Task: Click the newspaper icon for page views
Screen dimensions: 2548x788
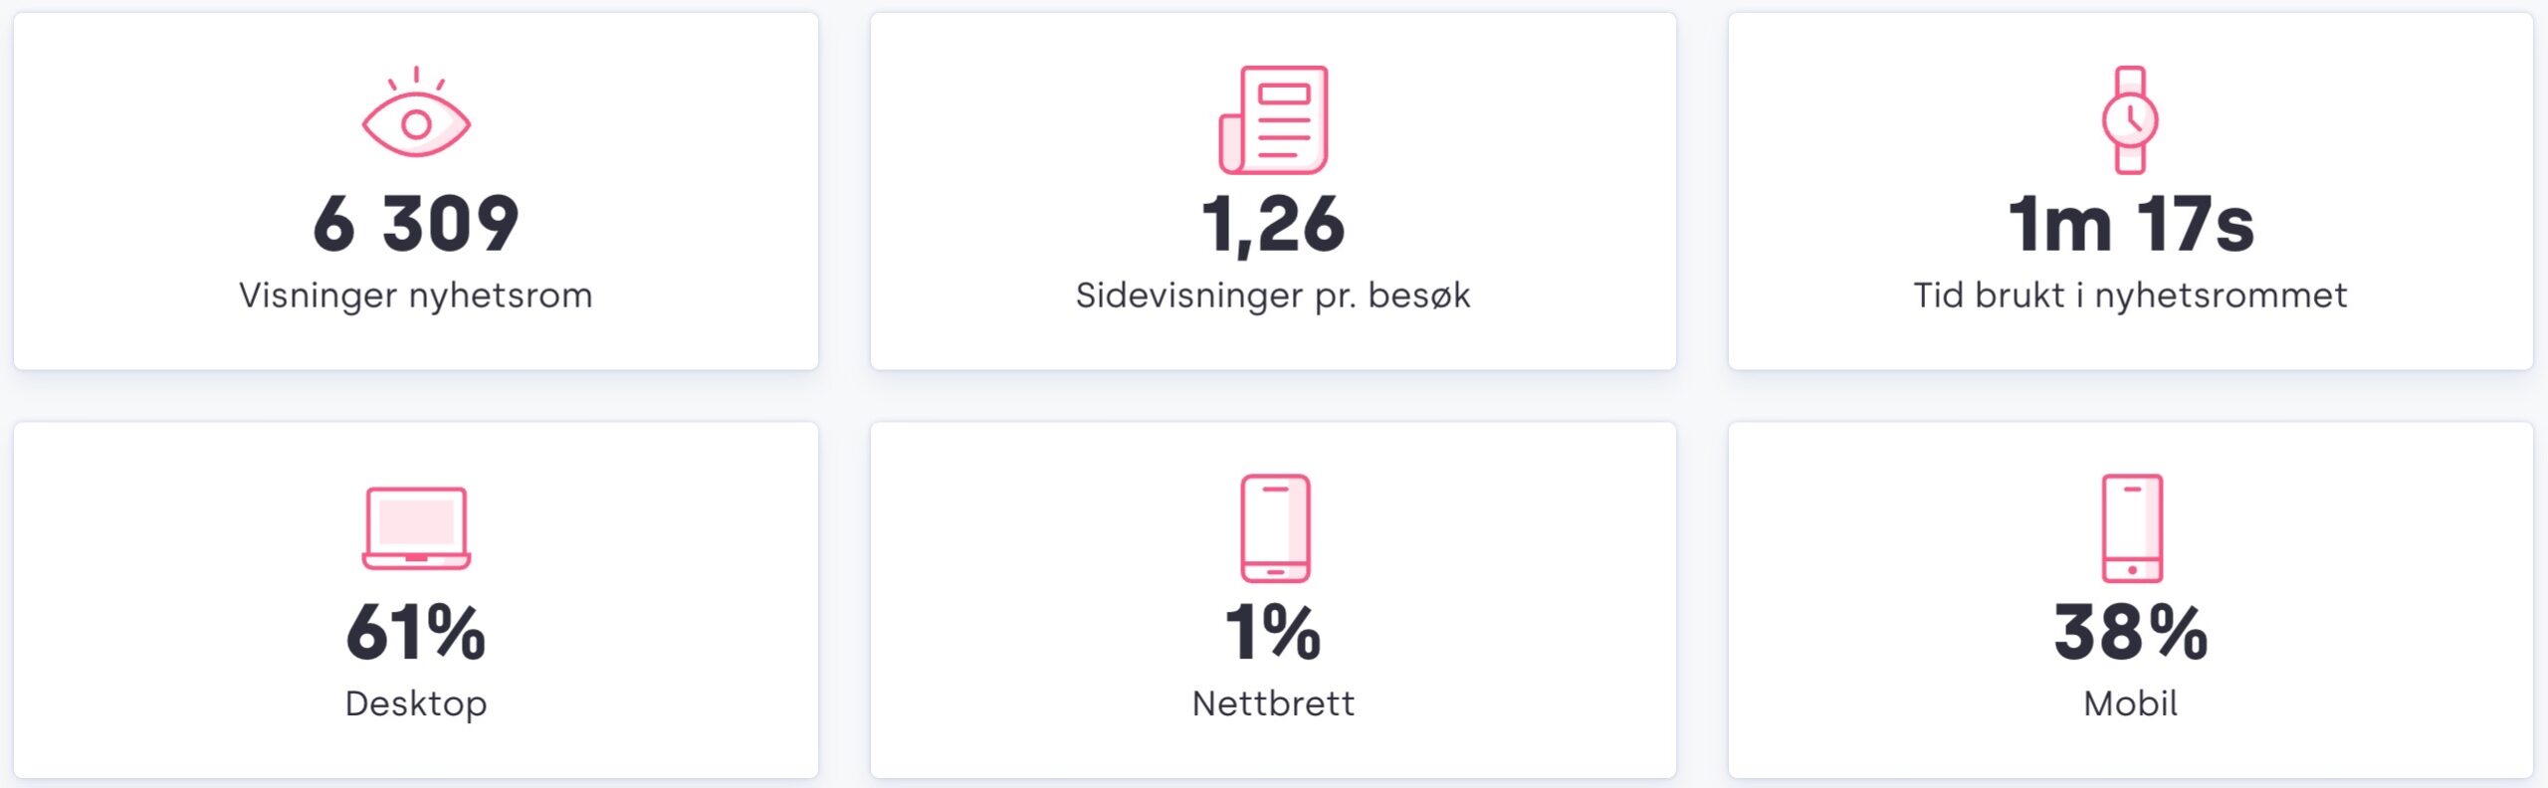Action: tap(1273, 120)
